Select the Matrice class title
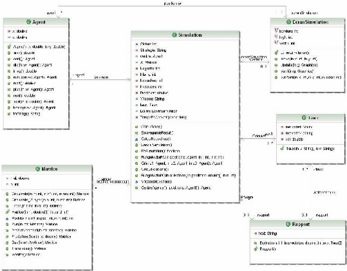This screenshot has height=271, width=347. [x=50, y=169]
